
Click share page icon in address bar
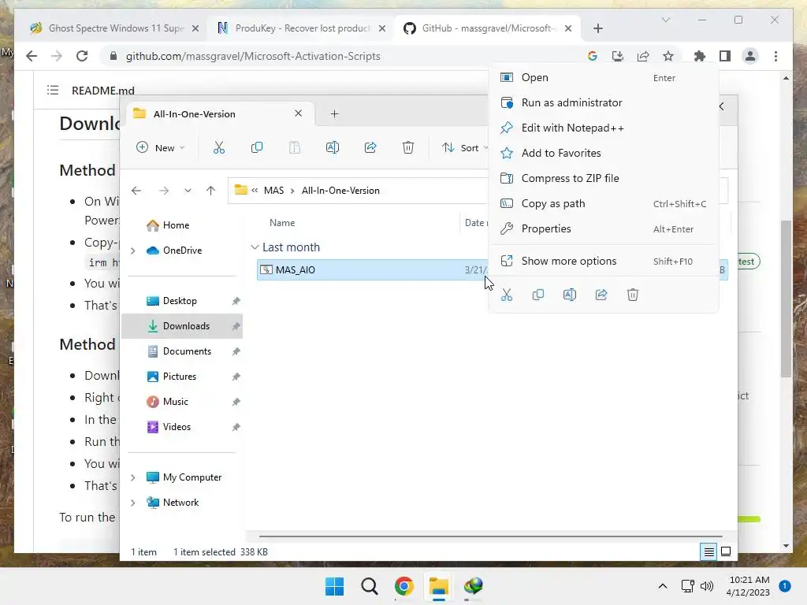[643, 56]
